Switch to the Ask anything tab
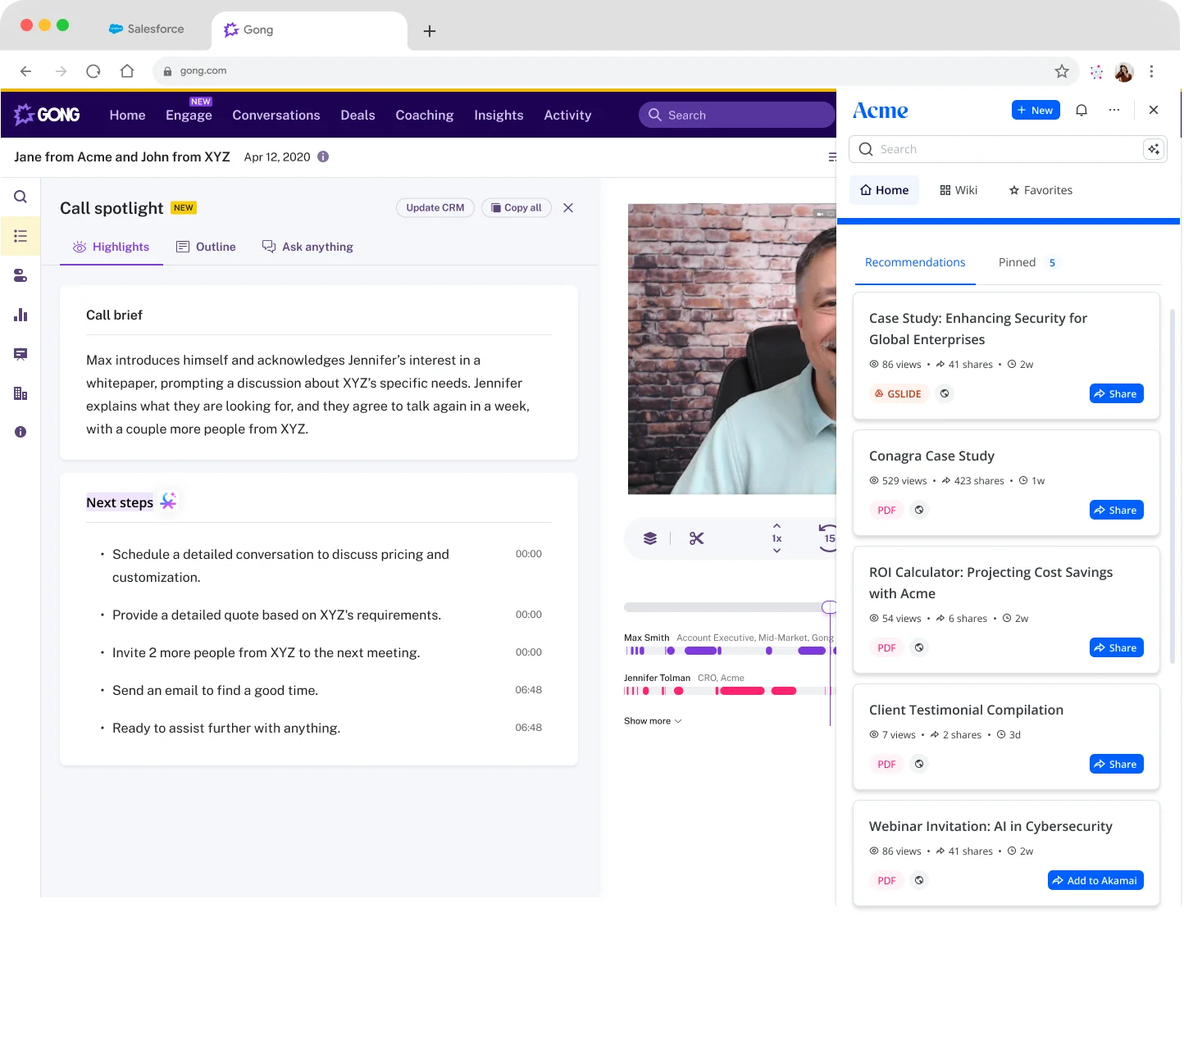1184x1044 pixels. click(x=307, y=247)
